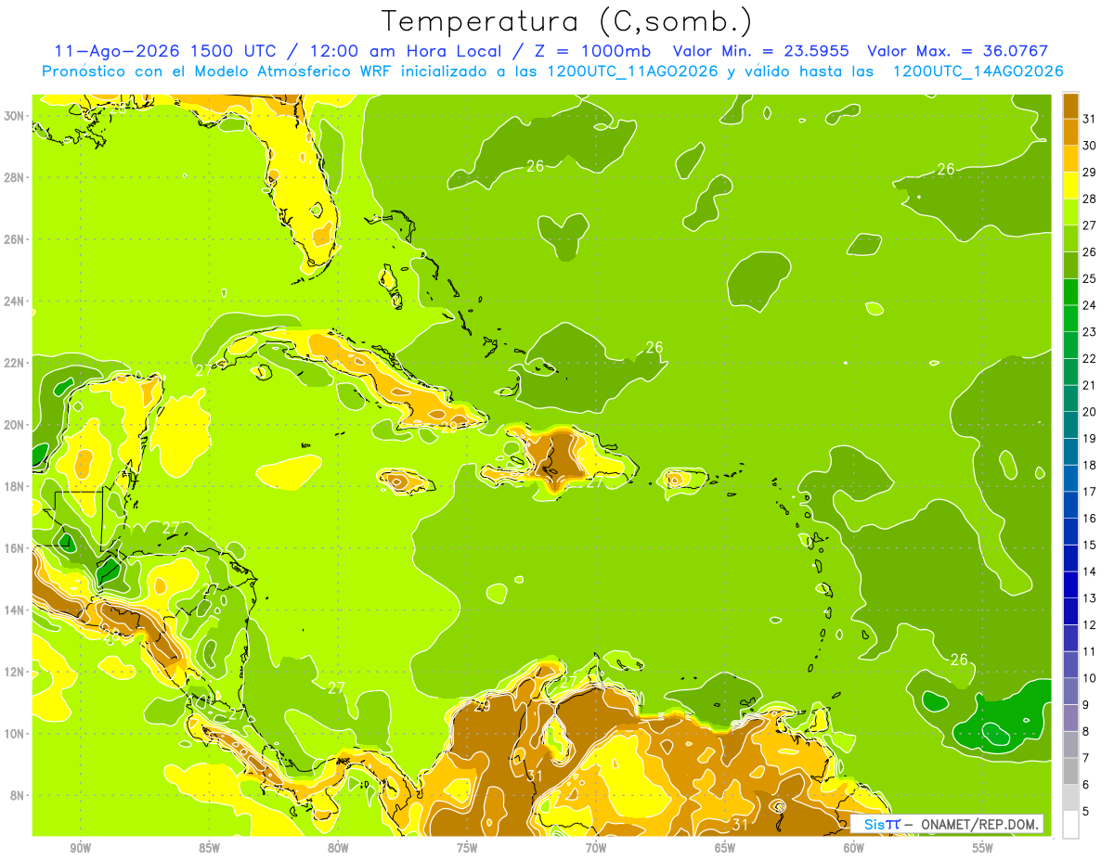Viewport: 1114px width, 860px height.
Task: Click the 75W longitude axis label
Action: 467,848
